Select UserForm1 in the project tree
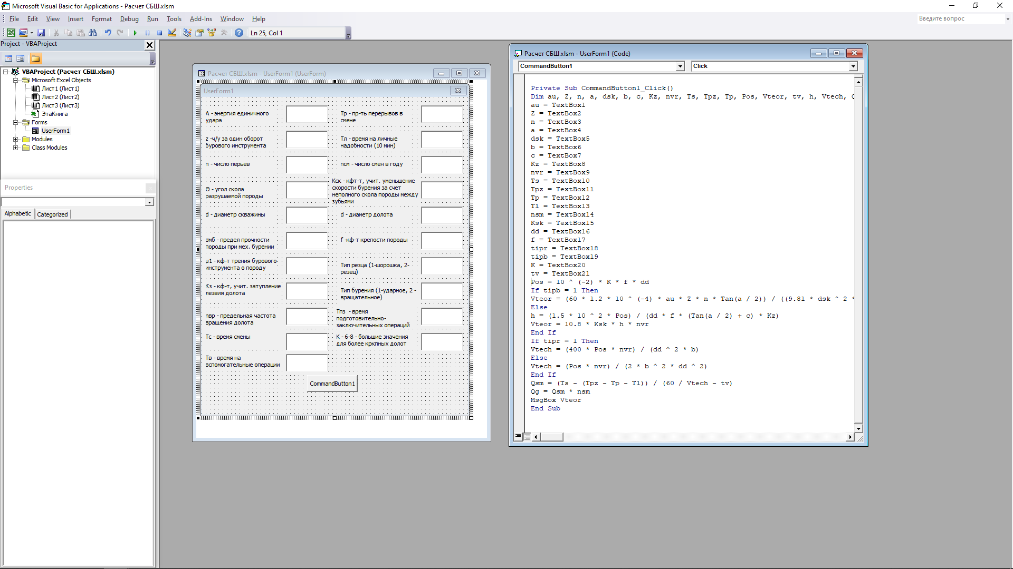1013x569 pixels. pos(55,131)
